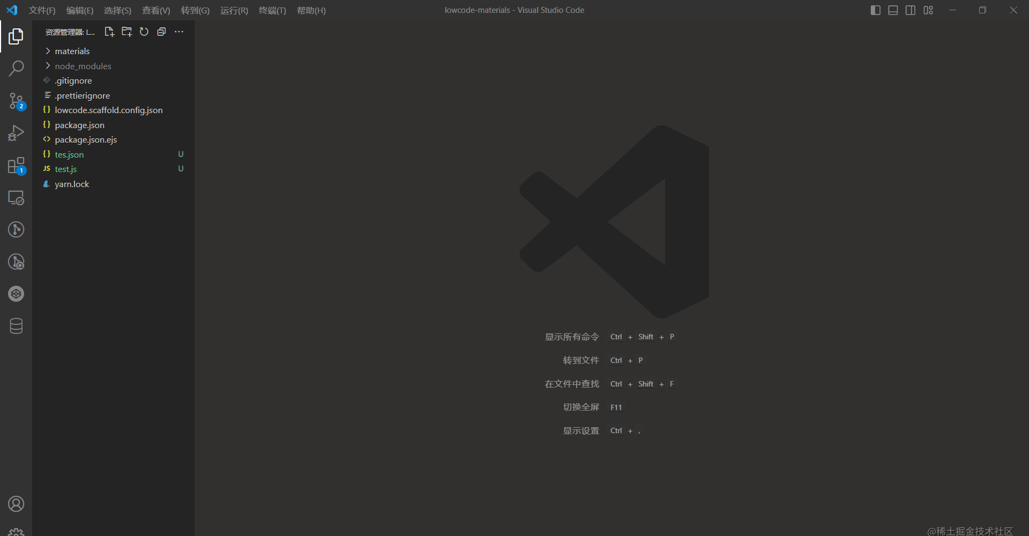Click the 资源管理器 explorer header title
The image size is (1029, 536).
pos(70,32)
